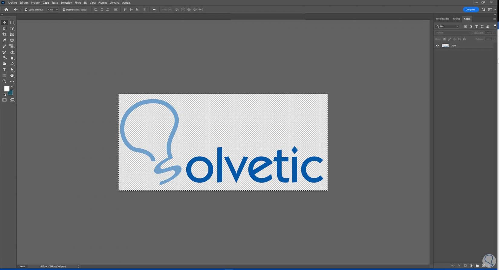Open the search magnifier near Compartir
499x270 pixels.
pos(484,10)
